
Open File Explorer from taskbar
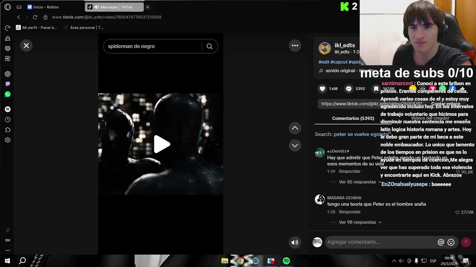225,261
